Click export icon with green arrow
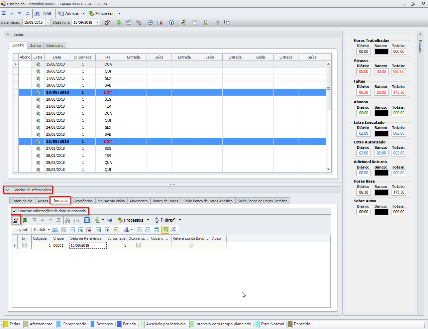428x329 pixels. [x=97, y=220]
